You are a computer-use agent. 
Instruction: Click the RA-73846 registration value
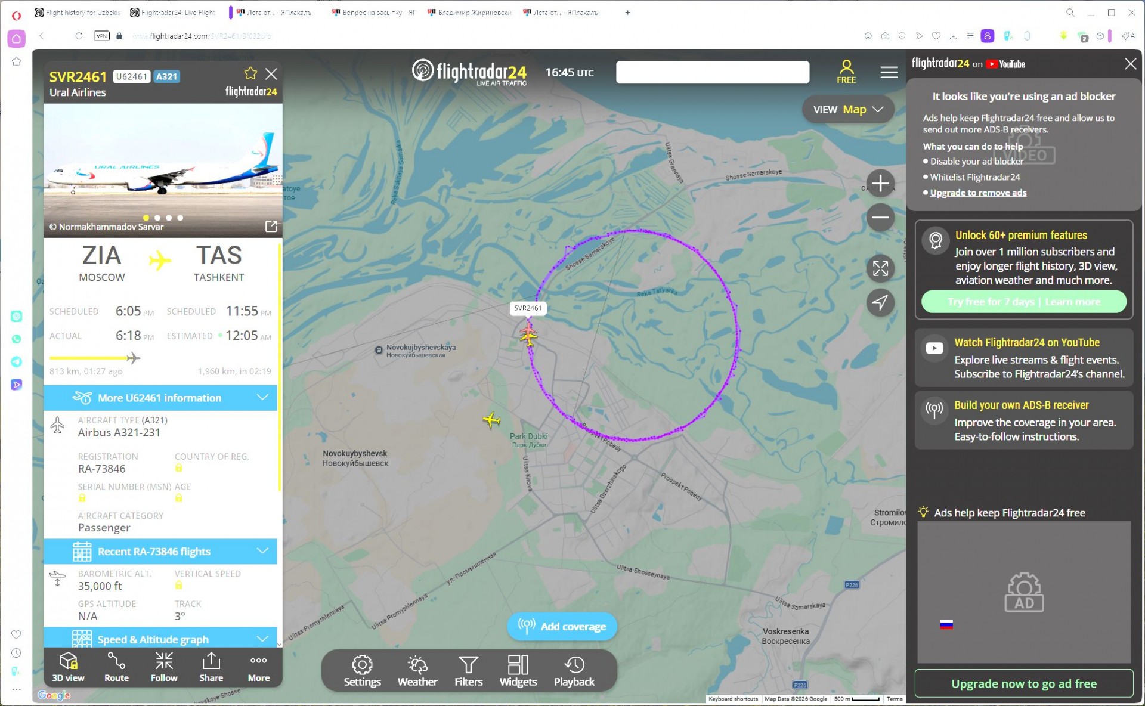point(102,469)
